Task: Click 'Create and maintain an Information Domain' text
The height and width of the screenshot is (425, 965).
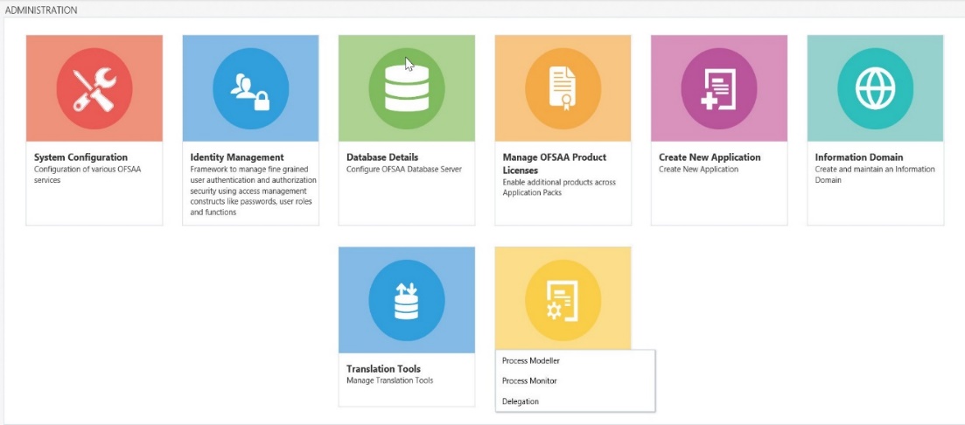Action: 875,175
